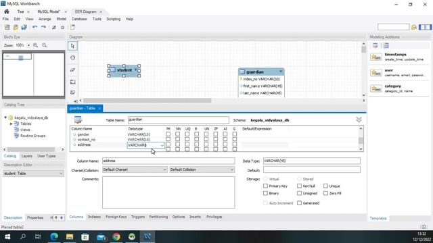Click the new model toolbar icon
The height and width of the screenshot is (243, 433).
[7, 27]
